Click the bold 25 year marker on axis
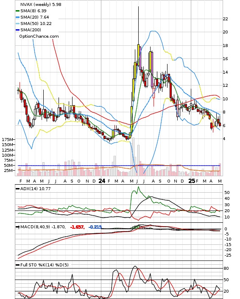 pos(192,181)
